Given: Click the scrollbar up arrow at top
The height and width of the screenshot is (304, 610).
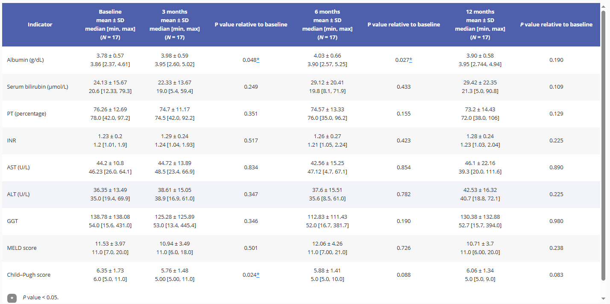Looking at the screenshot, I should click(604, 6).
